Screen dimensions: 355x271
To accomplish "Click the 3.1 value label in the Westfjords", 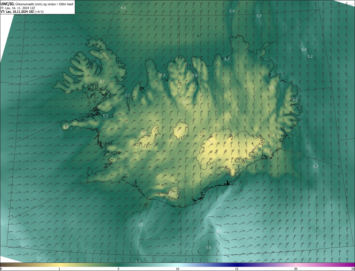I will (x=102, y=82).
